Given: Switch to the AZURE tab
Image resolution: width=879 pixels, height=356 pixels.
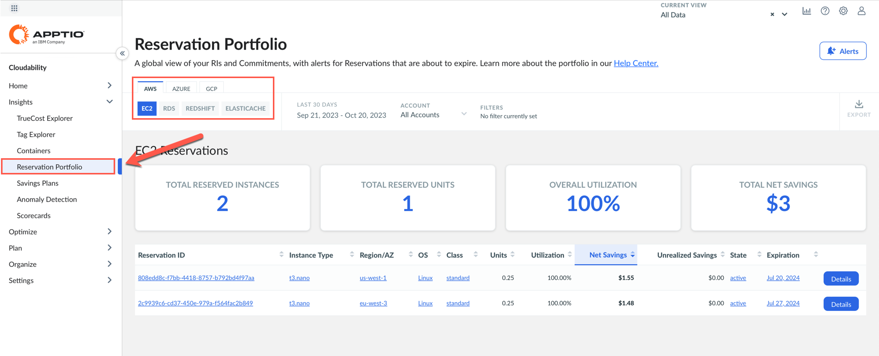Looking at the screenshot, I should point(181,88).
